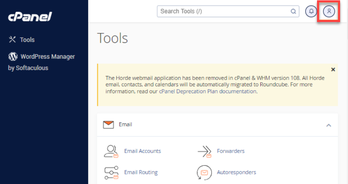Click the Email section envelope icon
Image resolution: width=348 pixels, height=184 pixels.
click(x=108, y=125)
